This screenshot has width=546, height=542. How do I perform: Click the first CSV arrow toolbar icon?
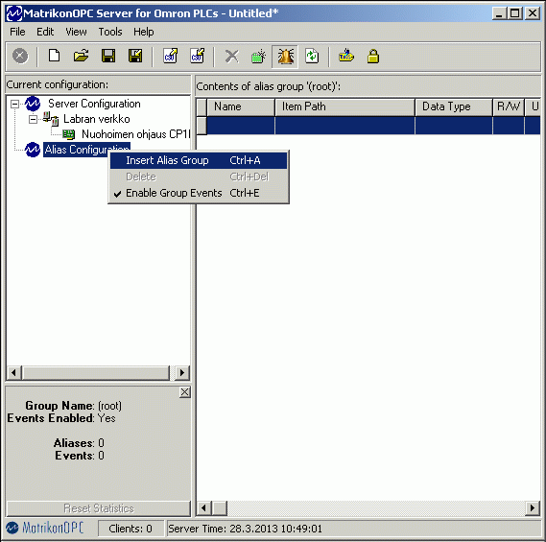click(171, 56)
